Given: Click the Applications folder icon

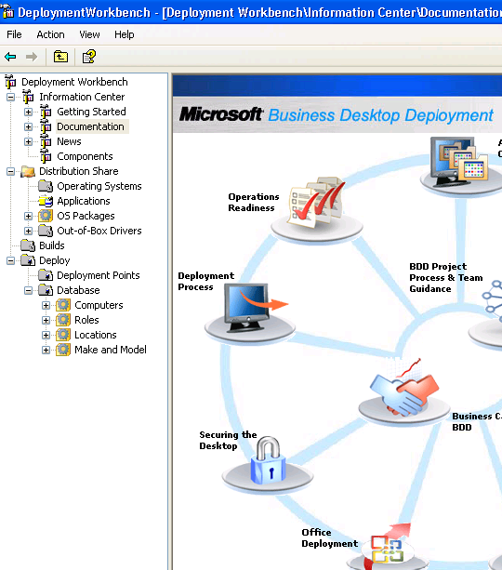Looking at the screenshot, I should (x=46, y=201).
